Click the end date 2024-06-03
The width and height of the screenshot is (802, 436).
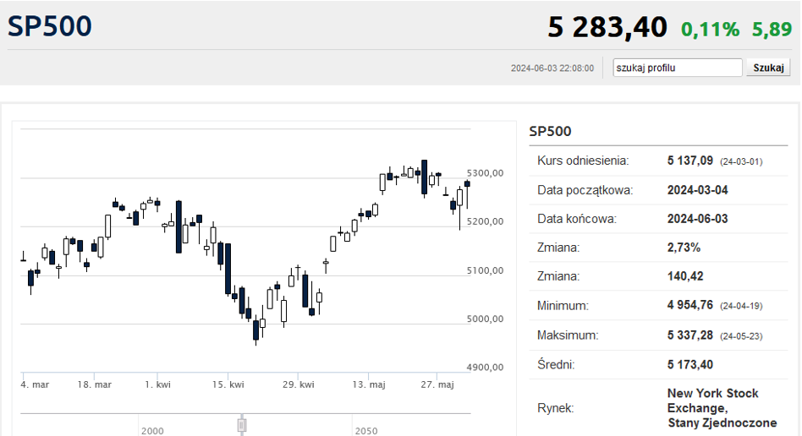[x=698, y=219]
